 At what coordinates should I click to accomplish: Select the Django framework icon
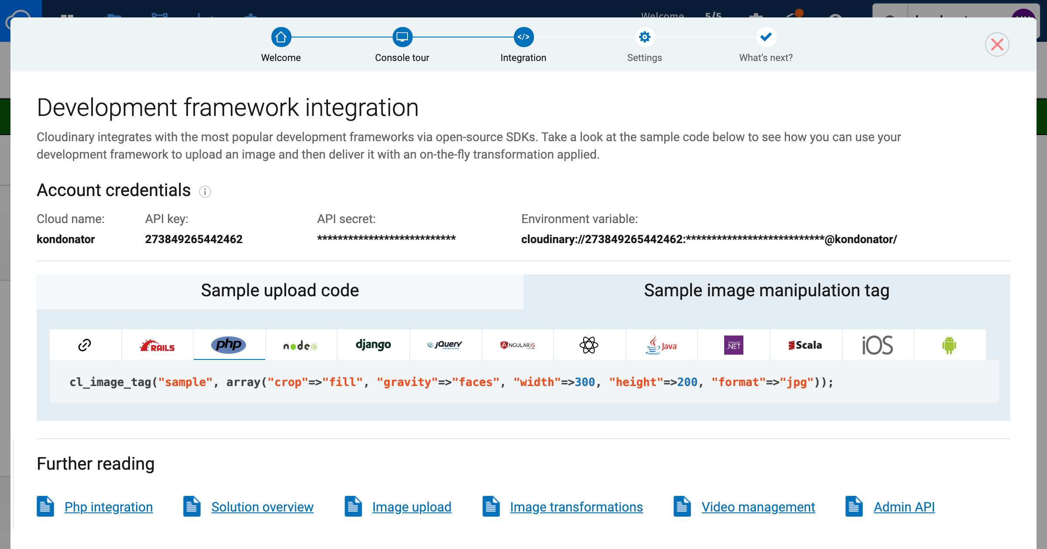tap(373, 345)
